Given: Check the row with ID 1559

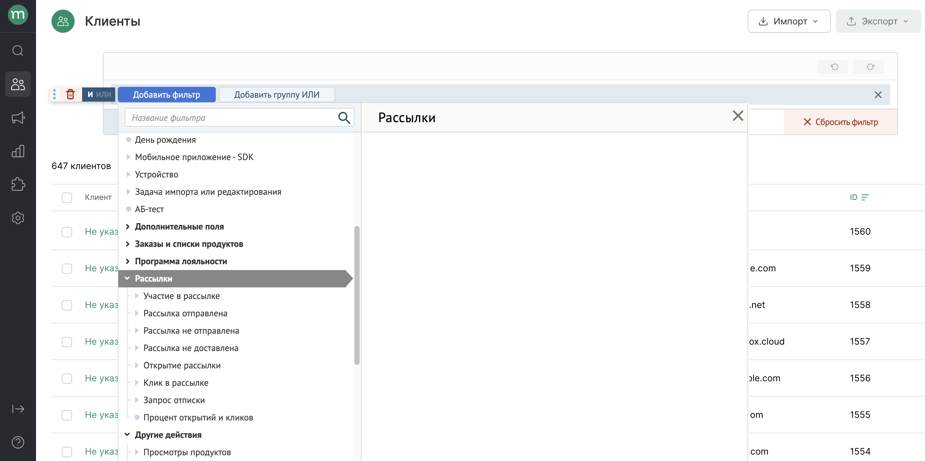Looking at the screenshot, I should 67,268.
